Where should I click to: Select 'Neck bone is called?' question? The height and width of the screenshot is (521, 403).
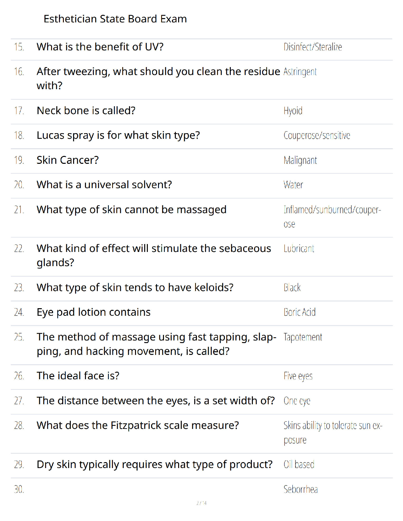86,111
